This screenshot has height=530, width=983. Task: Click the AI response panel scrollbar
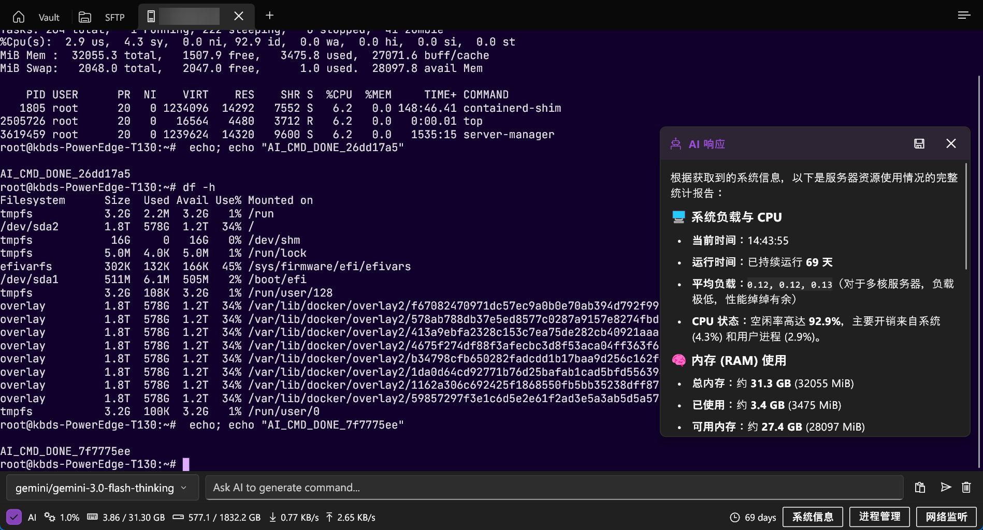point(966,217)
